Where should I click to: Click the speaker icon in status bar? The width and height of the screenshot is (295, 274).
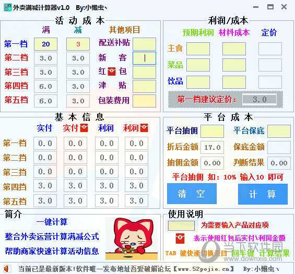click(x=7, y=269)
